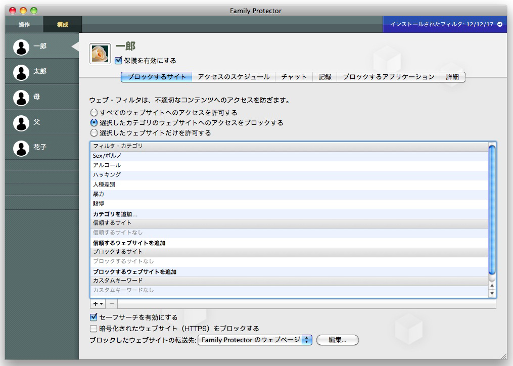Click the 編集... button
The height and width of the screenshot is (366, 513).
click(337, 340)
